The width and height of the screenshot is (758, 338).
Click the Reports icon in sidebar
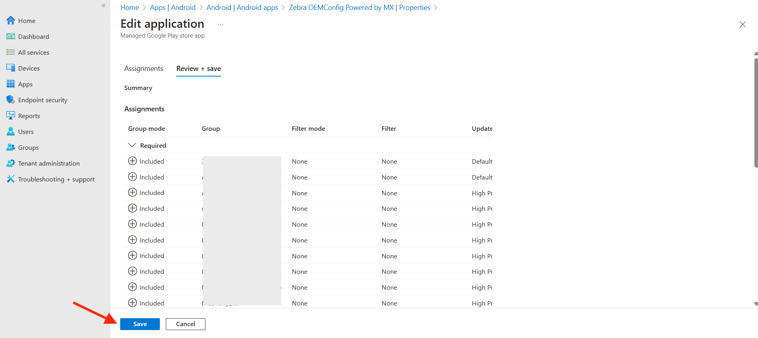11,116
